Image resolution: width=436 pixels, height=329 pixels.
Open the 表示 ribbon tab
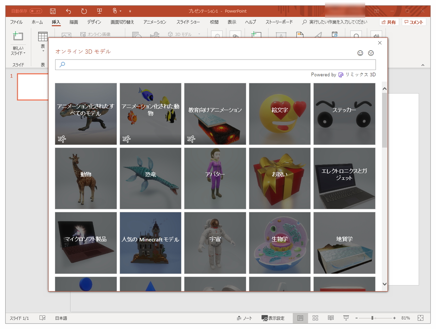click(x=232, y=22)
